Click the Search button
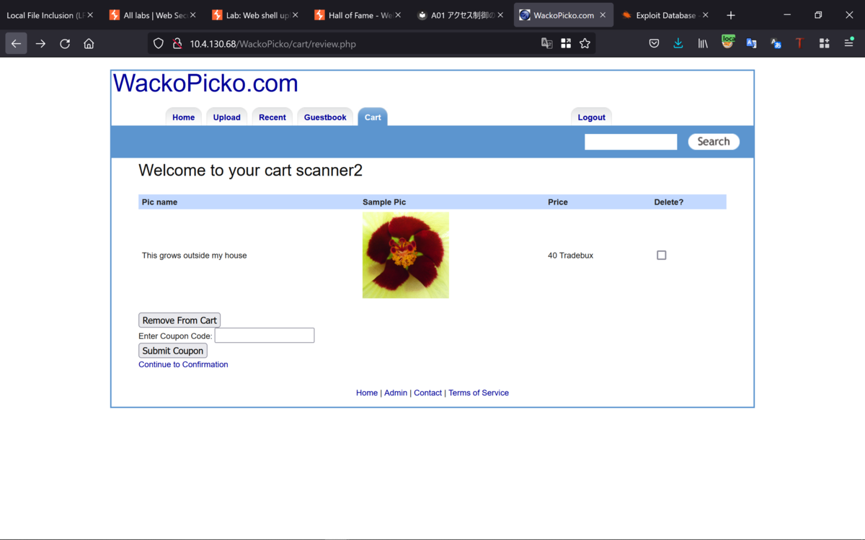This screenshot has height=540, width=865. (x=714, y=142)
